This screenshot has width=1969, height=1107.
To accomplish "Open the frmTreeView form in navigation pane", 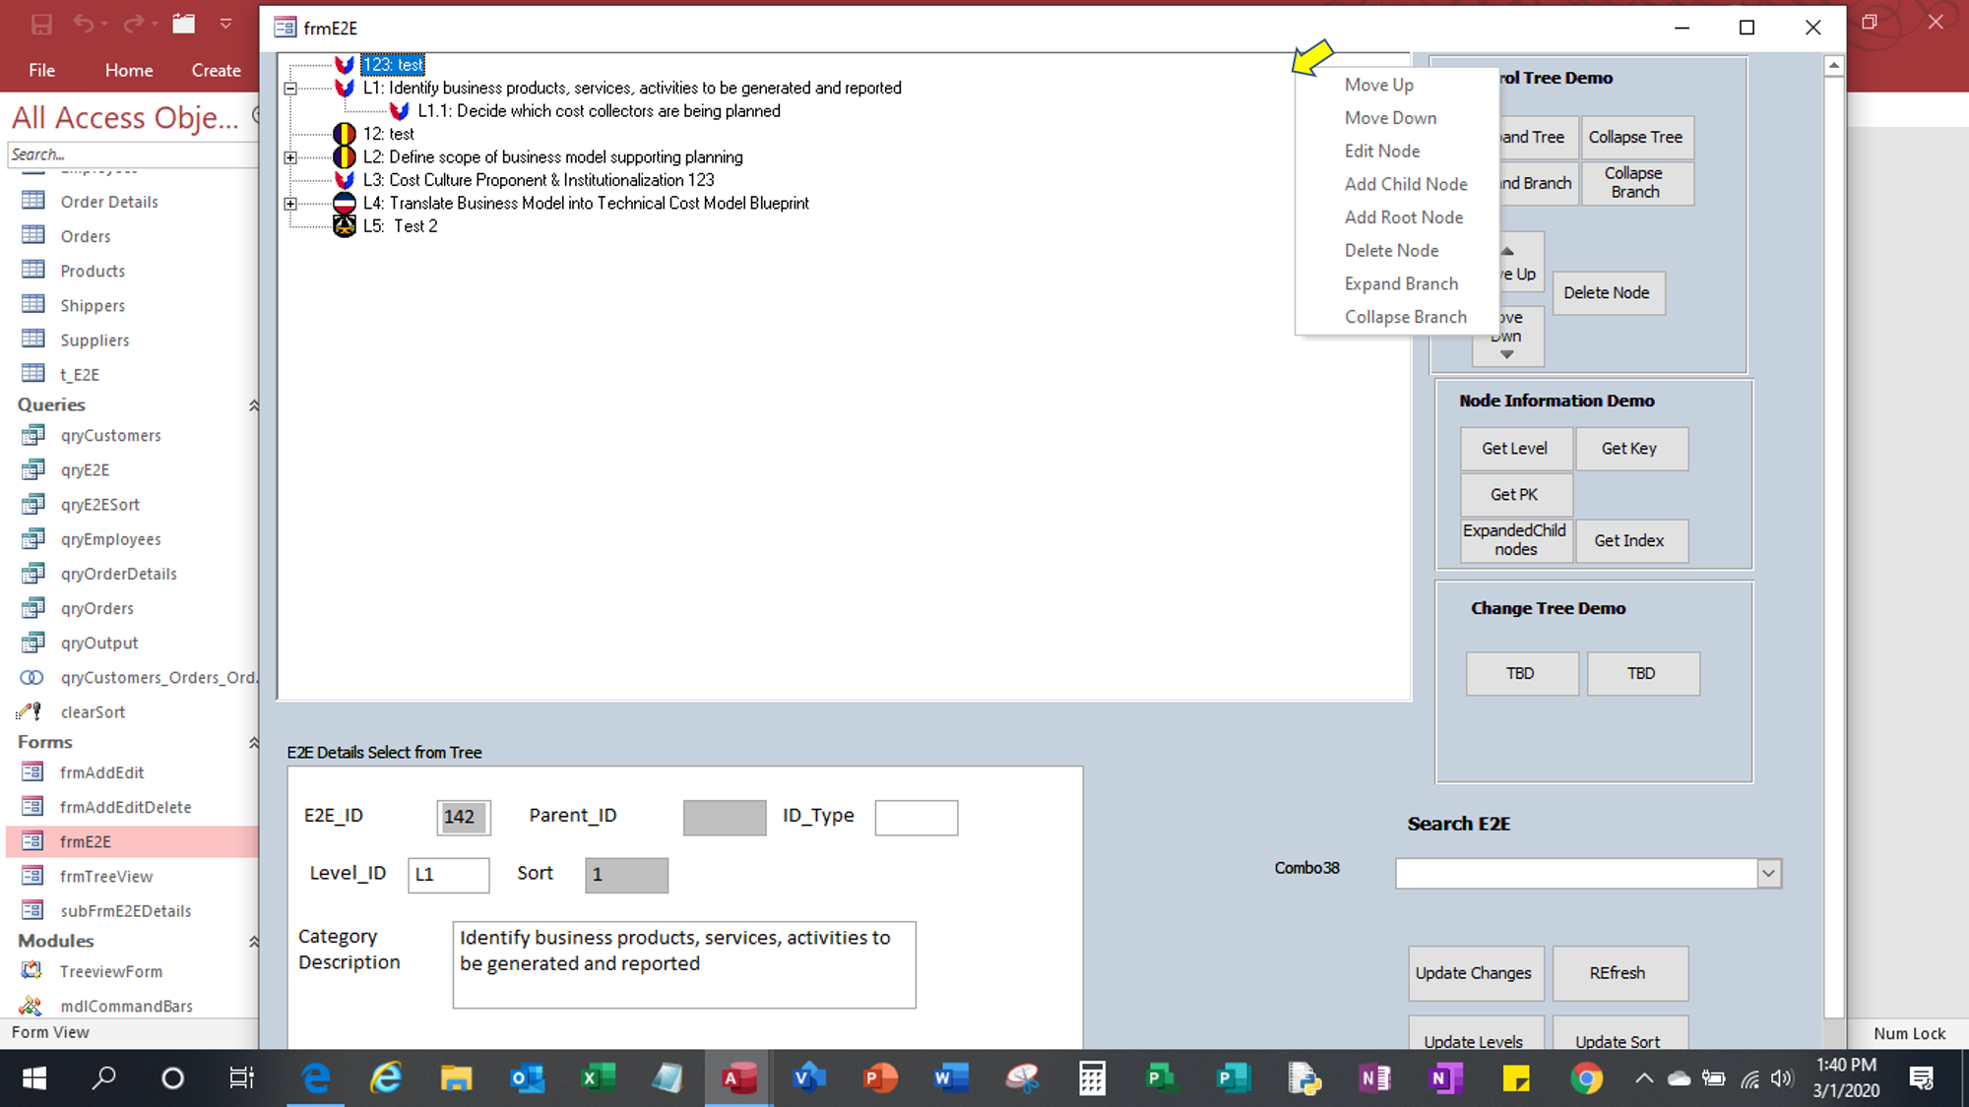I will point(105,876).
